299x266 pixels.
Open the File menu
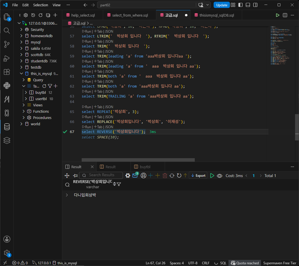pyautogui.click(x=15, y=5)
